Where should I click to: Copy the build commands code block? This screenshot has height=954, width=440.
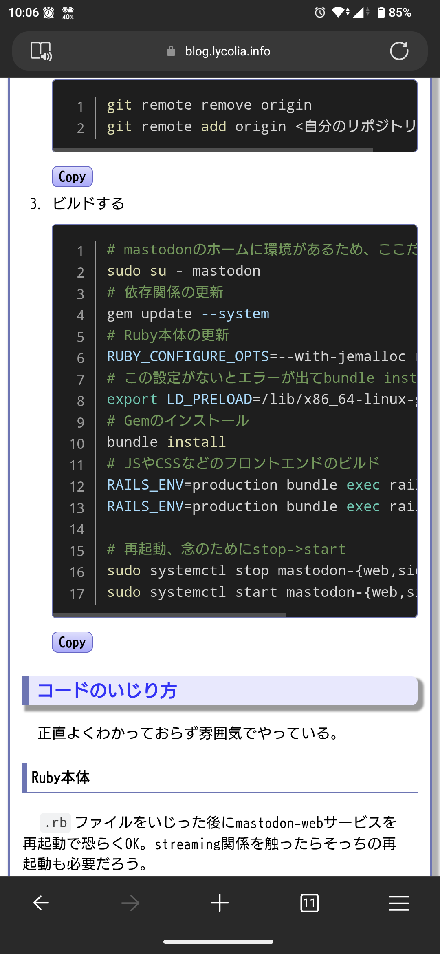point(72,642)
